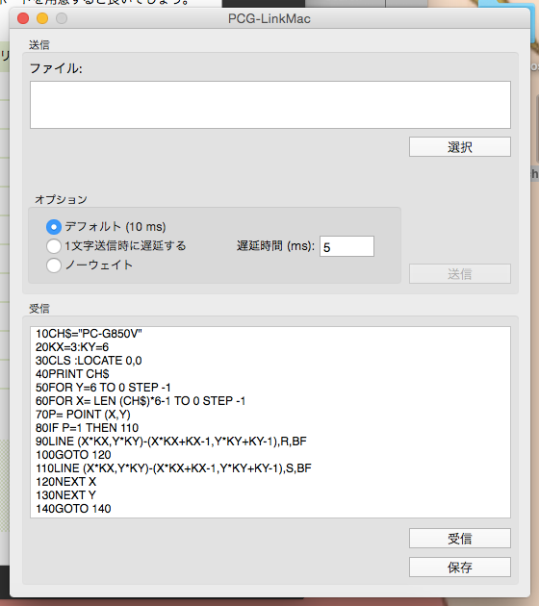Close the PCG-LinkMac window
The height and width of the screenshot is (606, 539).
click(x=23, y=18)
